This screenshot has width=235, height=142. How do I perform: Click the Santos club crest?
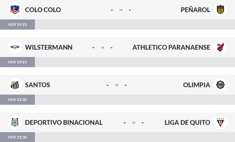pos(15,85)
